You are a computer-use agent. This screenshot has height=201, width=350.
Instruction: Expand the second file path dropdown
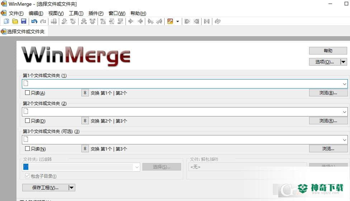click(x=344, y=112)
